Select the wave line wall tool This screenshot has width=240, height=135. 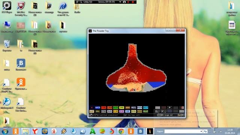pyautogui.click(x=163, y=111)
